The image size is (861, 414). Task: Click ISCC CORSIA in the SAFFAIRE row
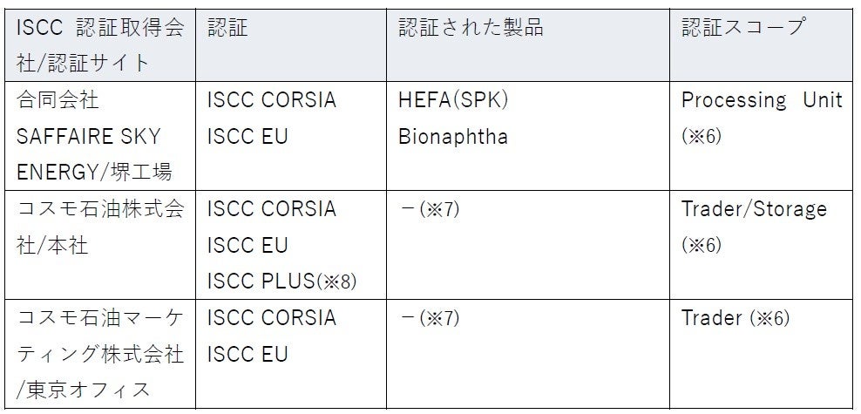pos(271,100)
